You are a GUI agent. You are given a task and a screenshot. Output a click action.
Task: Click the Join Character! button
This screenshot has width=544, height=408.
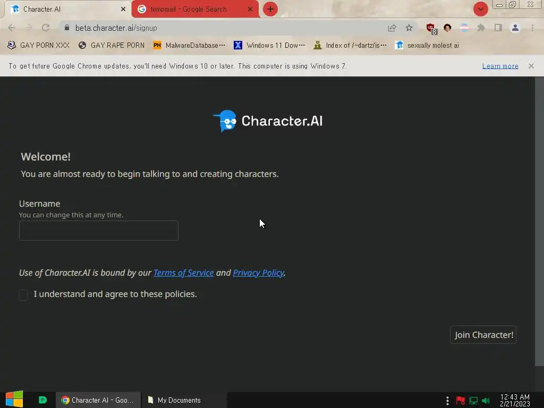click(x=483, y=335)
